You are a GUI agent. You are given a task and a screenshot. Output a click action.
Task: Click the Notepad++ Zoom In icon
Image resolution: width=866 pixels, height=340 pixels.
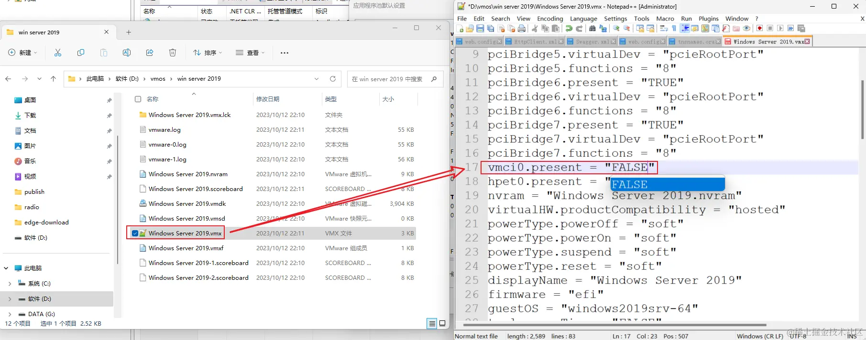click(616, 29)
